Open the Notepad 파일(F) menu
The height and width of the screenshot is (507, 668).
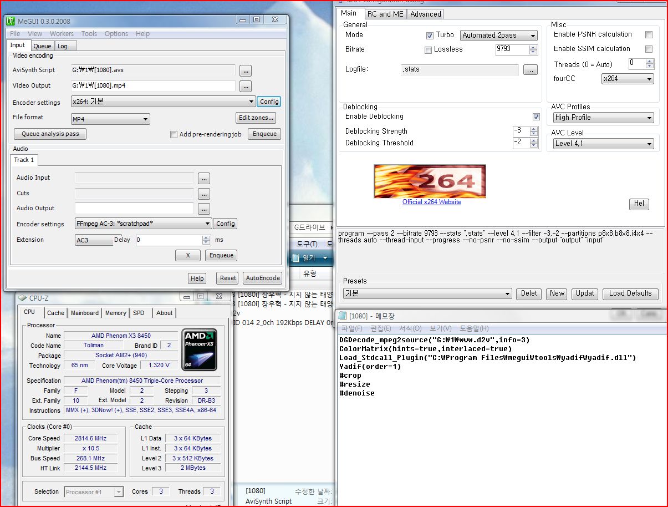(x=352, y=328)
